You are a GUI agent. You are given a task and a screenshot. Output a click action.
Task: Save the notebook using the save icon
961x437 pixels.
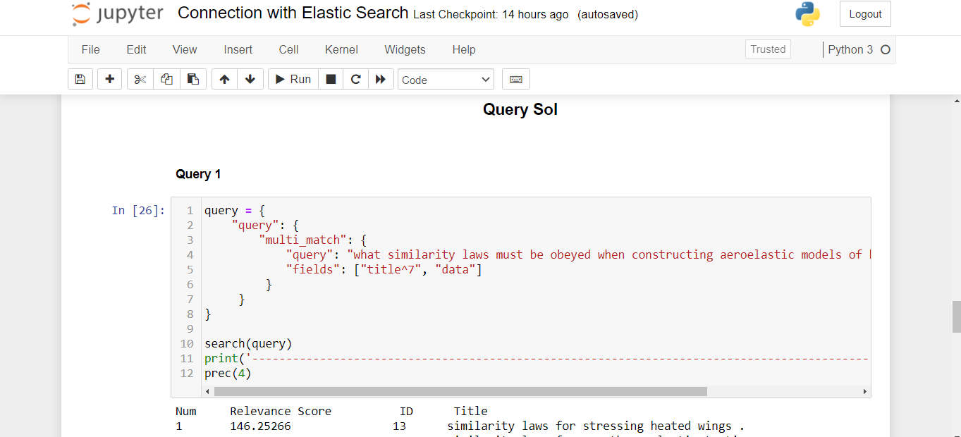point(80,79)
